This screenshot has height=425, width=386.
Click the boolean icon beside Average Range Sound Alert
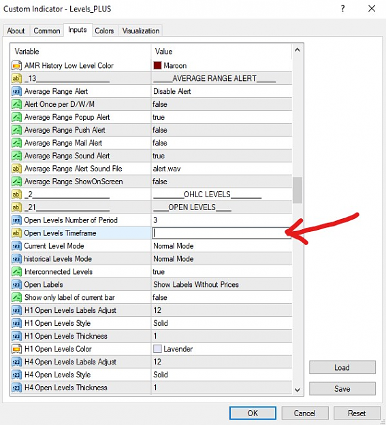16,156
